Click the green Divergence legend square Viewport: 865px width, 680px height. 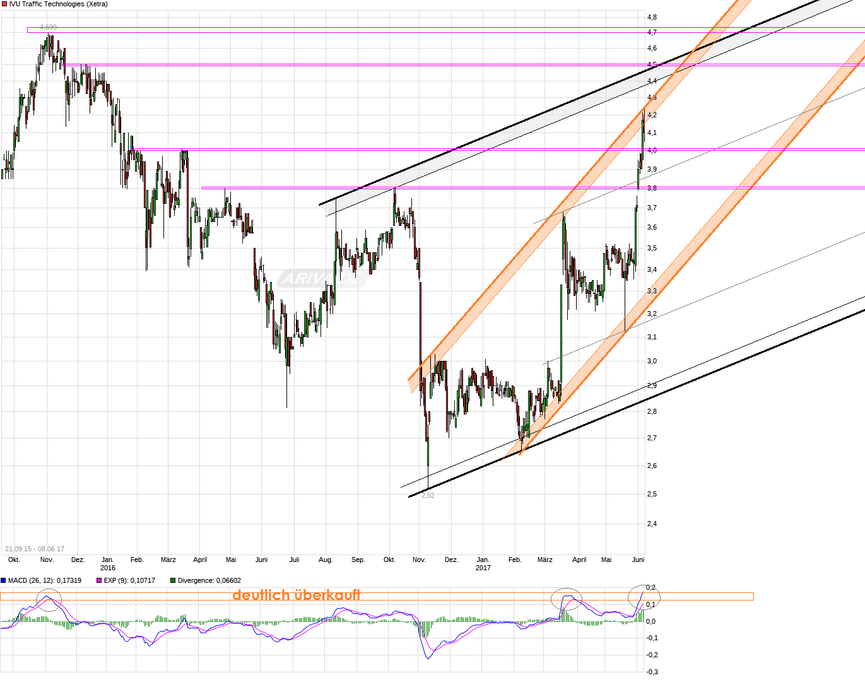pyautogui.click(x=173, y=580)
